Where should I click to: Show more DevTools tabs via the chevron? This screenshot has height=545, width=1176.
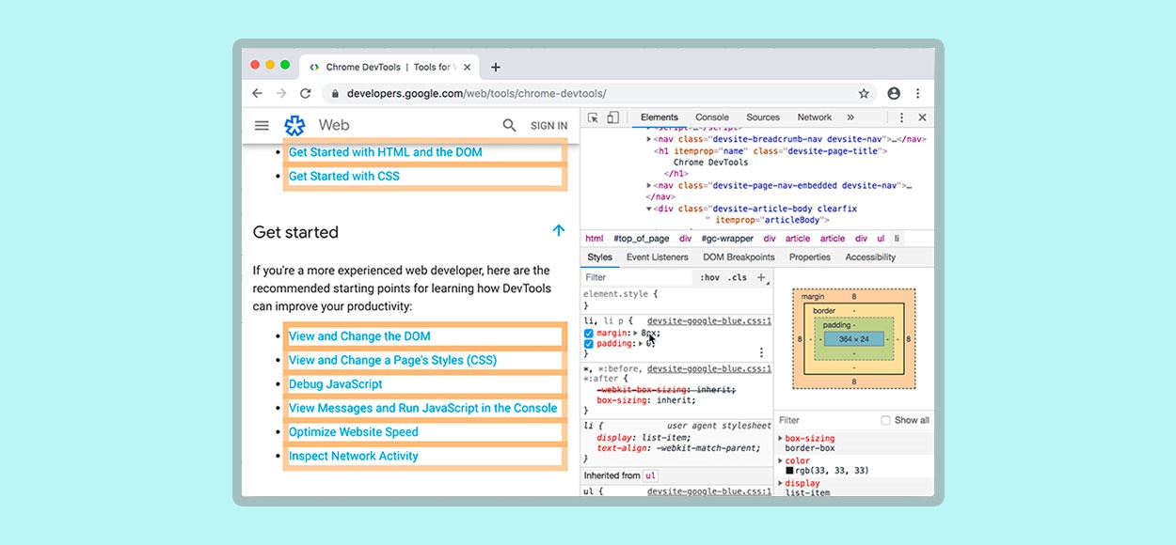(x=850, y=117)
